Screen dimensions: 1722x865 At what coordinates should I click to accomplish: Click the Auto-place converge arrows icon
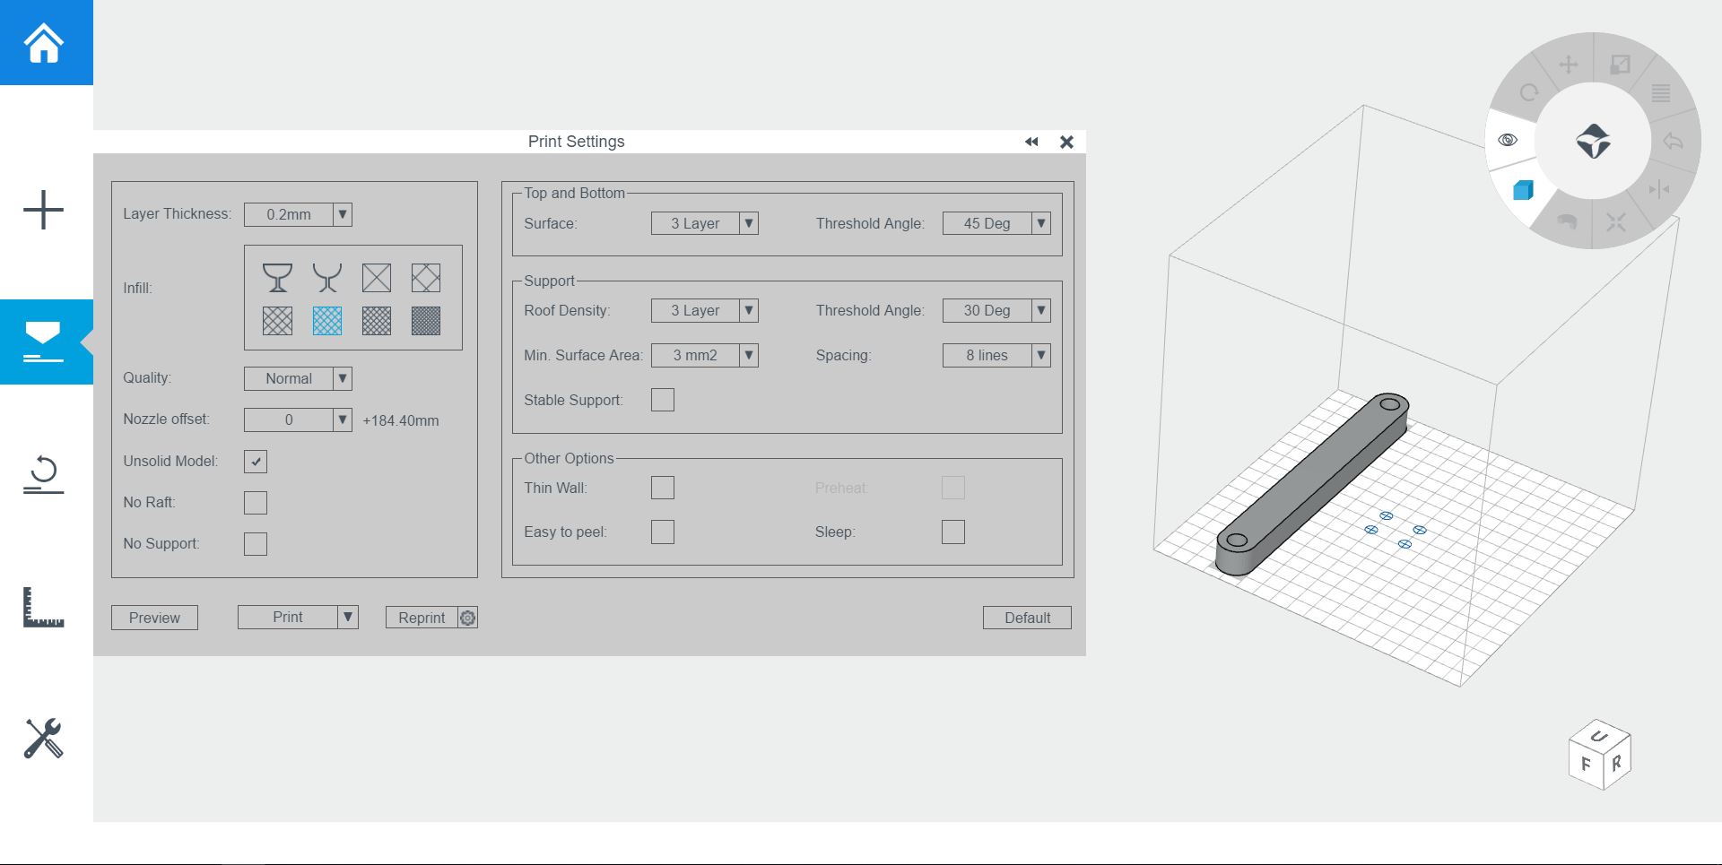pyautogui.click(x=1616, y=222)
